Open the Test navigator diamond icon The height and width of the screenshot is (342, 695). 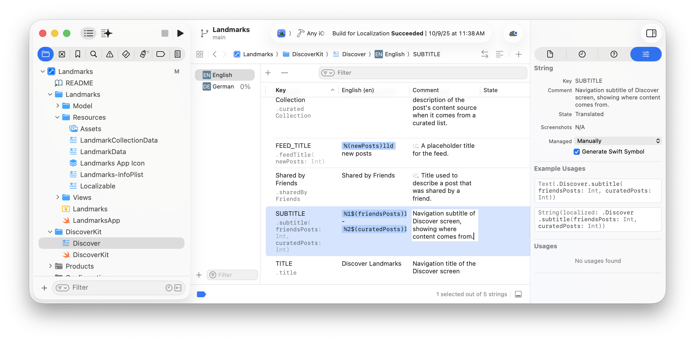(x=126, y=54)
